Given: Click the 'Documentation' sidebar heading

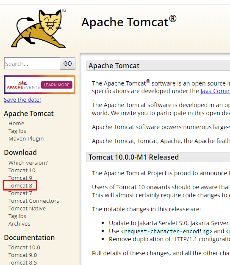Looking at the screenshot, I should [x=29, y=237].
